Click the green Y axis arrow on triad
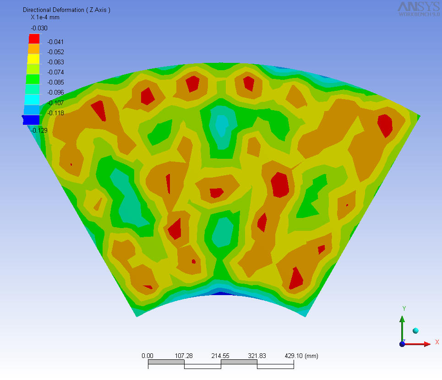The height and width of the screenshot is (380, 442). pos(402,329)
